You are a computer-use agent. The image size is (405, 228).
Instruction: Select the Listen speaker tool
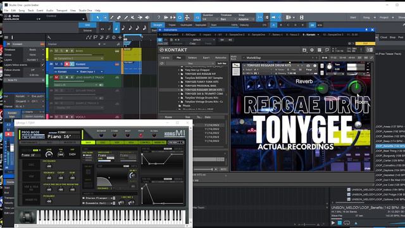point(147,18)
